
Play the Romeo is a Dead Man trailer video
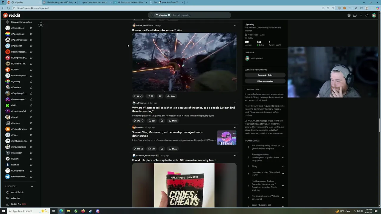coord(184,62)
